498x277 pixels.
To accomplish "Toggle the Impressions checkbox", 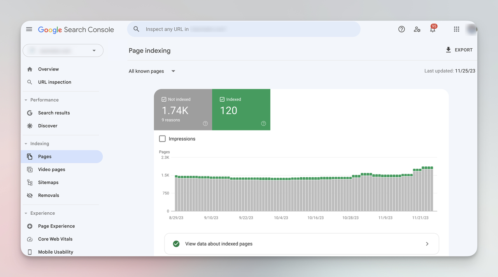I will [x=163, y=139].
